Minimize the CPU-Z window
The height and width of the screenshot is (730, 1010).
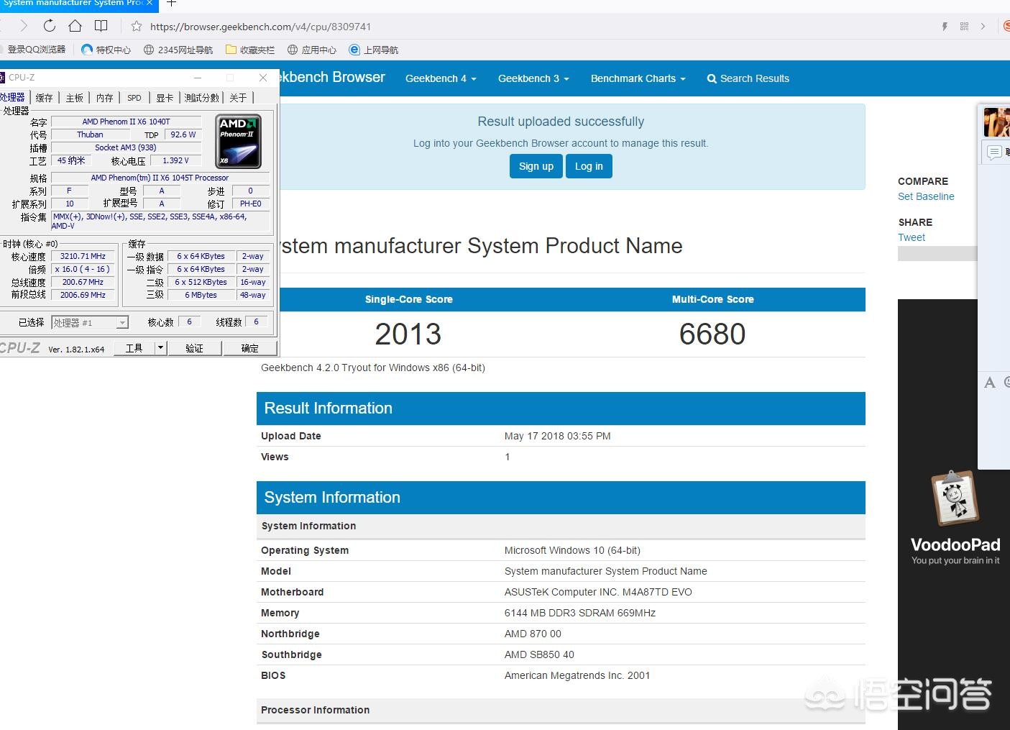coord(198,78)
